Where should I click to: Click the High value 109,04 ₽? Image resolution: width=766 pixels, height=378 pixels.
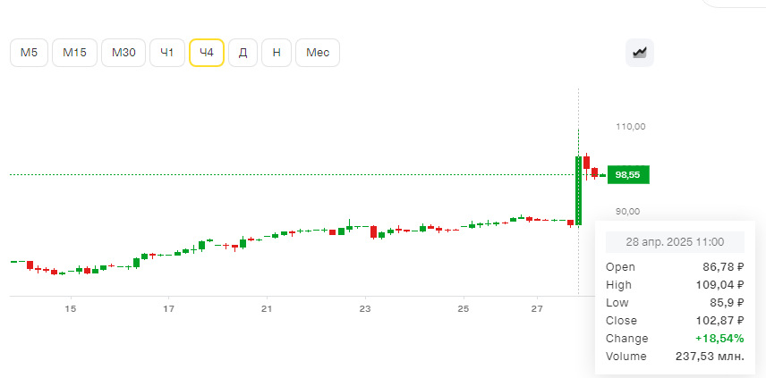(720, 285)
